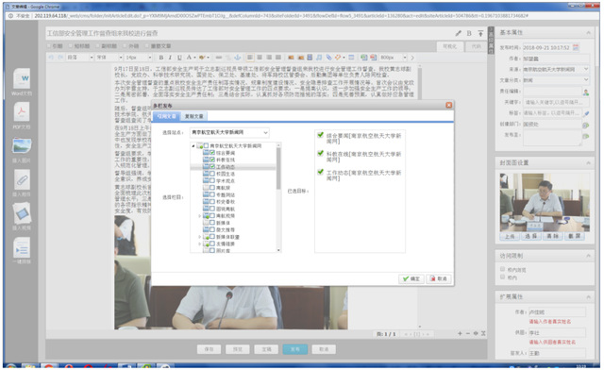This screenshot has height=370, width=604.
Task: Click the 取消 cancel button in the dialog
Action: coord(438,278)
